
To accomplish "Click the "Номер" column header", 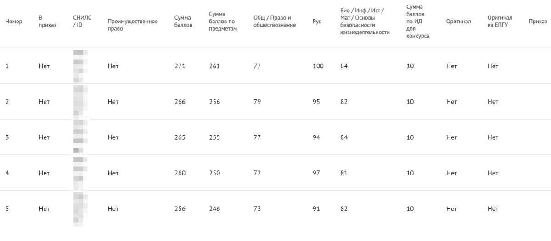I will [14, 22].
